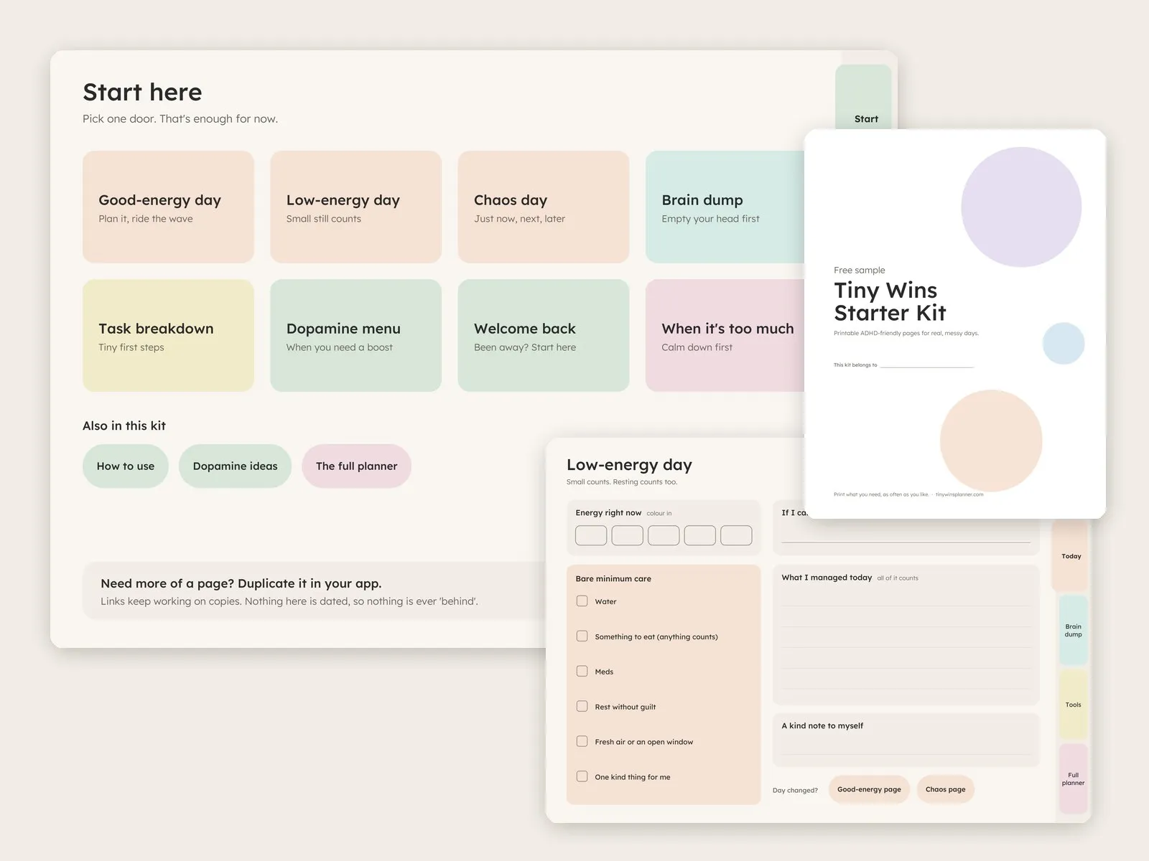Click the middle Energy right now box
Screen dimensions: 1149x861
[x=664, y=535]
